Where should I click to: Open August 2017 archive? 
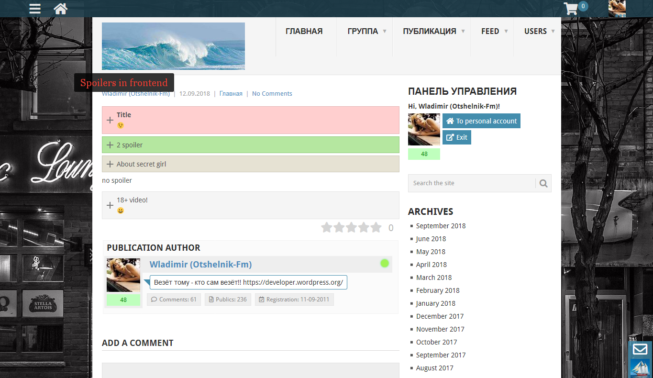434,368
